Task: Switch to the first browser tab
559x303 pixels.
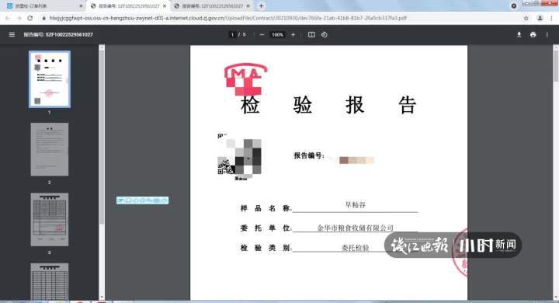Action: tap(42, 6)
